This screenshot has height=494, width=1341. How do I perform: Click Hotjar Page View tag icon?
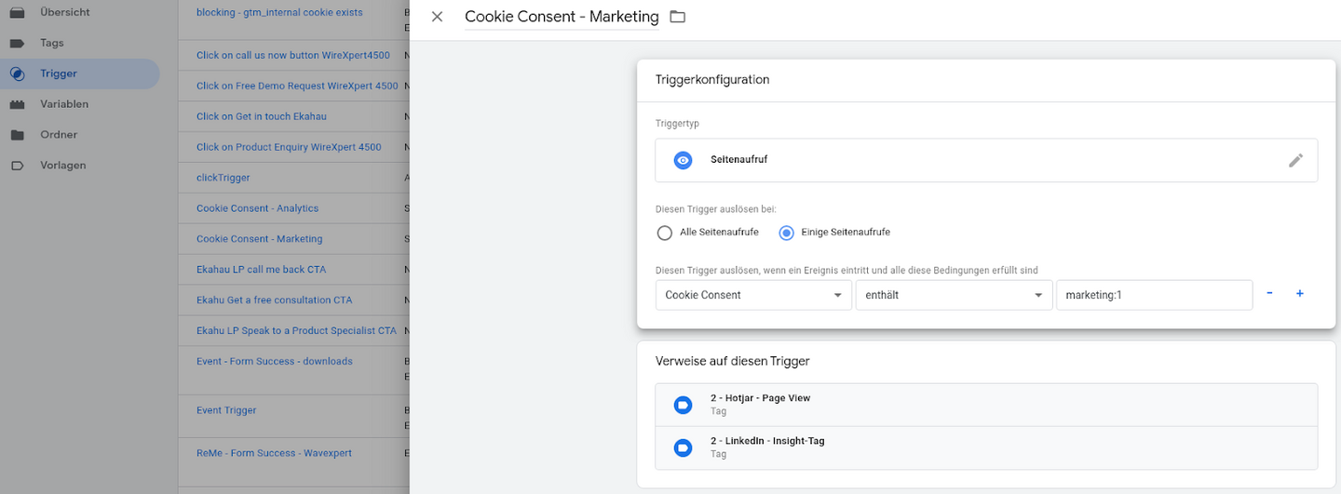[683, 405]
